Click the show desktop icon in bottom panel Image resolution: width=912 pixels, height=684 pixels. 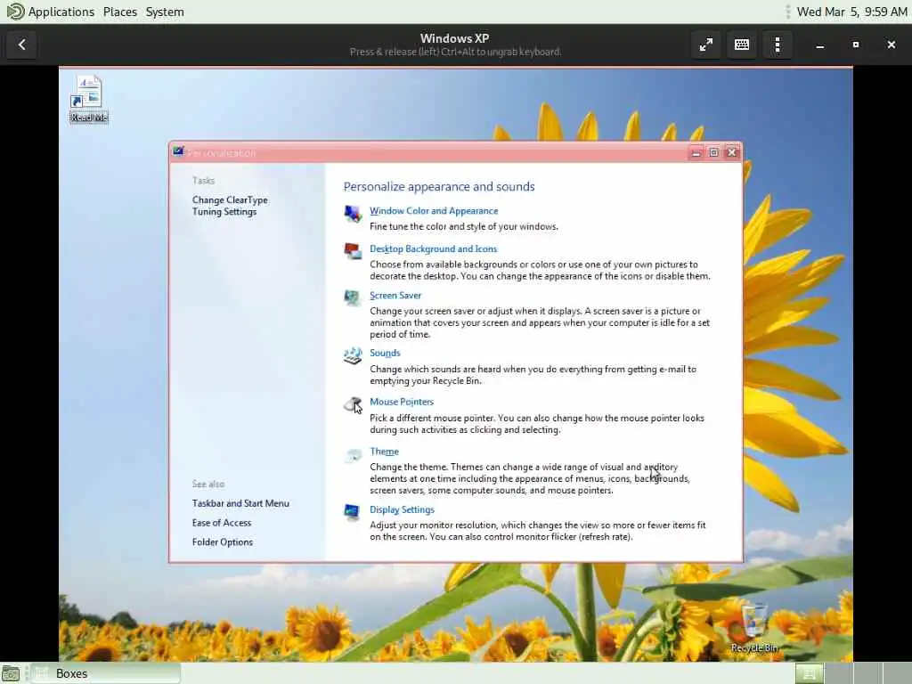click(11, 673)
